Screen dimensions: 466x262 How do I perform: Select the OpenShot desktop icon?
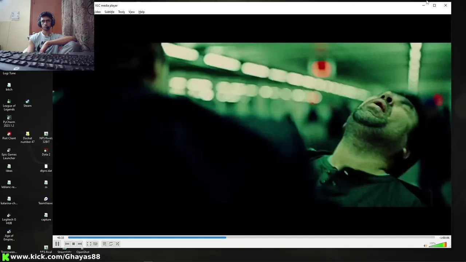click(83, 251)
